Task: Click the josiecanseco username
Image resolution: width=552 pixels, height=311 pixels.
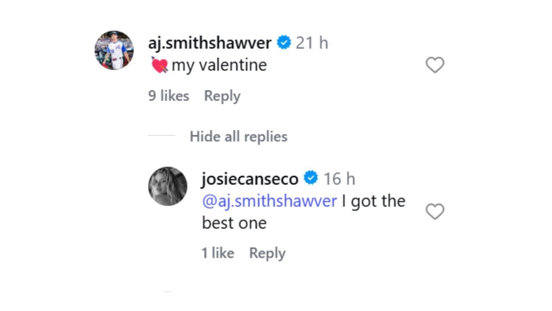Action: click(x=251, y=177)
